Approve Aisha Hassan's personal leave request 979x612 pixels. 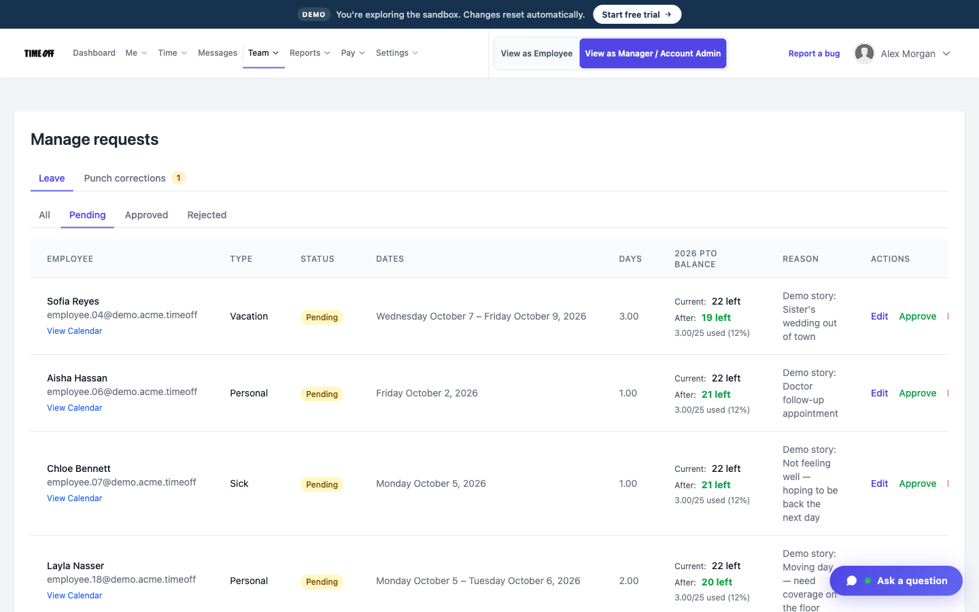[x=917, y=393]
